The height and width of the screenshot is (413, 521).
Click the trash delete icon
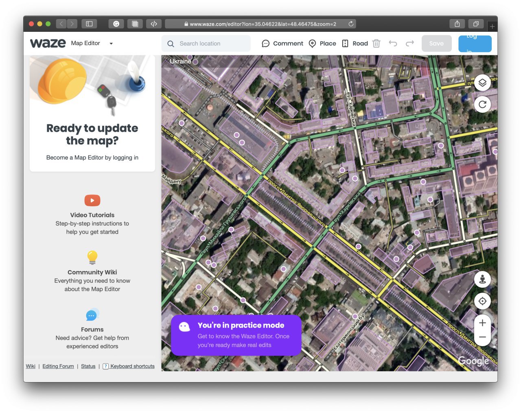pyautogui.click(x=377, y=44)
